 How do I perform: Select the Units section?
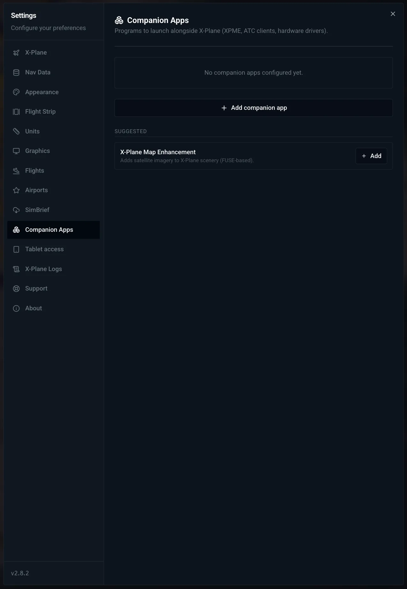point(54,132)
